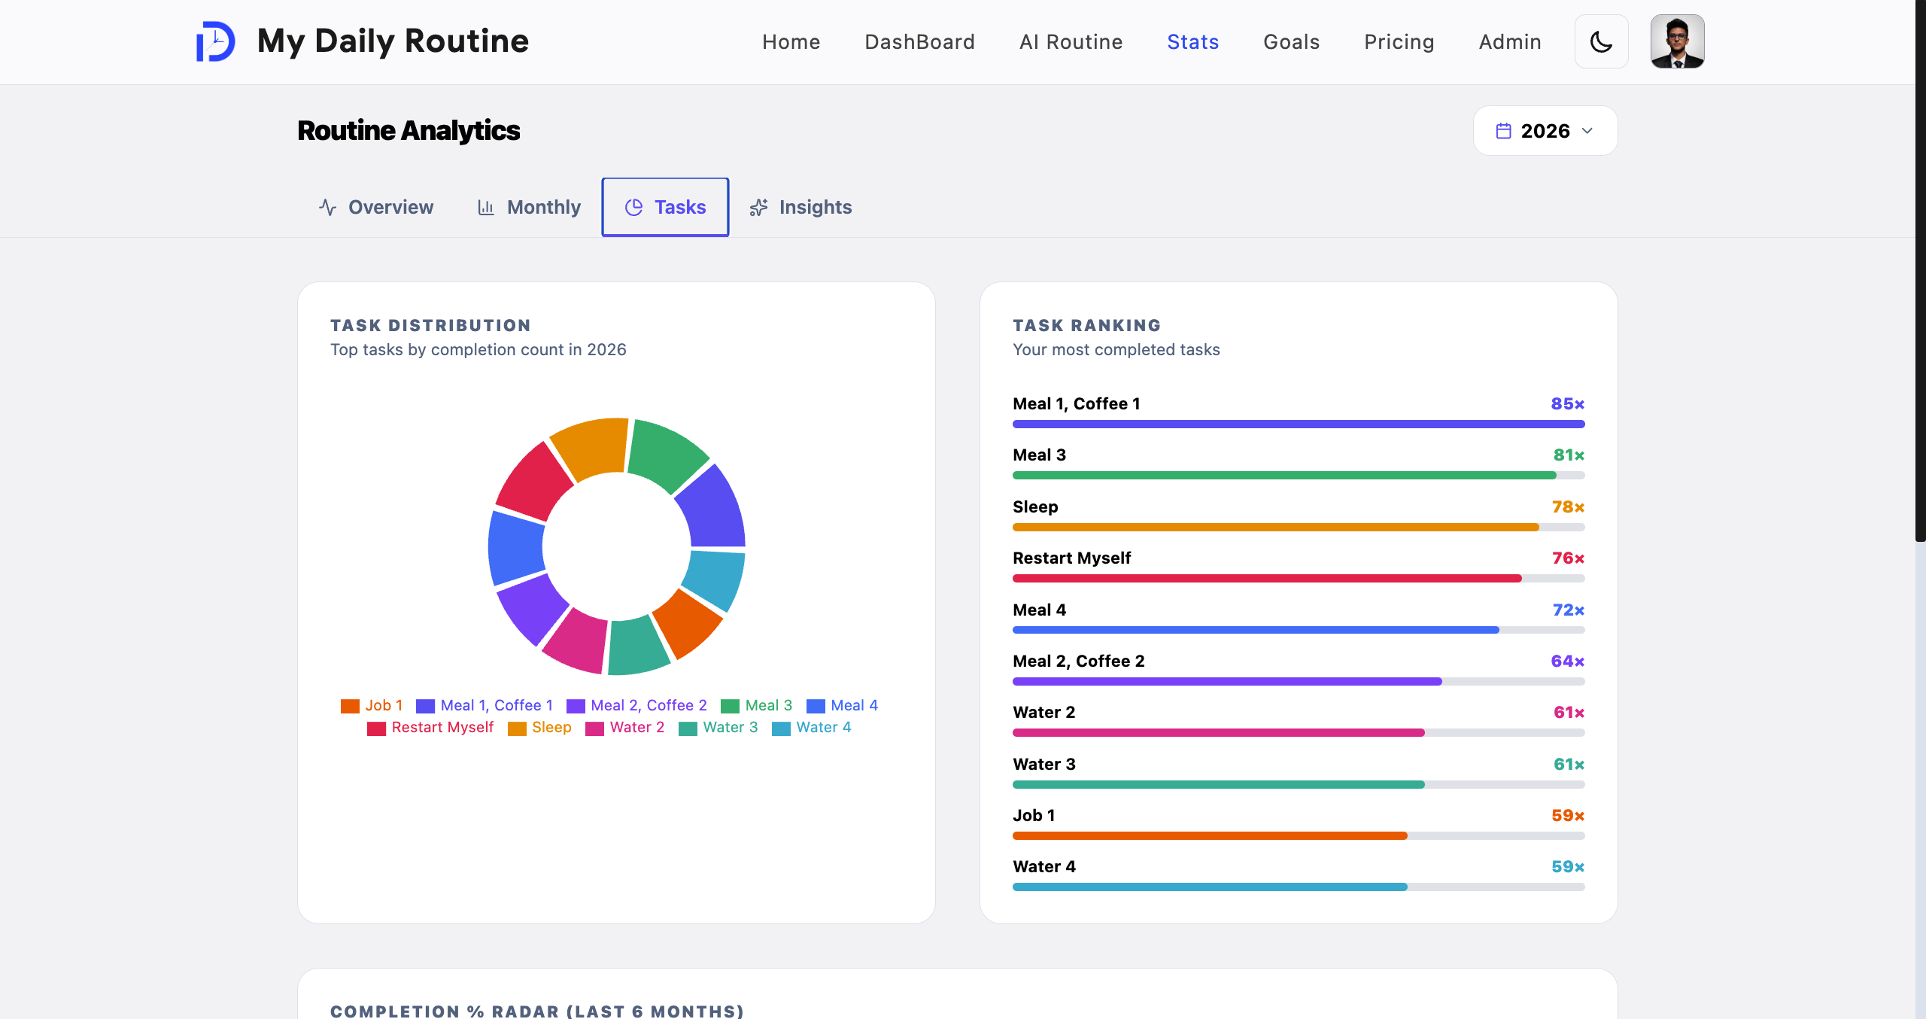Click the Job 1 legend swatch
This screenshot has height=1019, width=1926.
350,706
